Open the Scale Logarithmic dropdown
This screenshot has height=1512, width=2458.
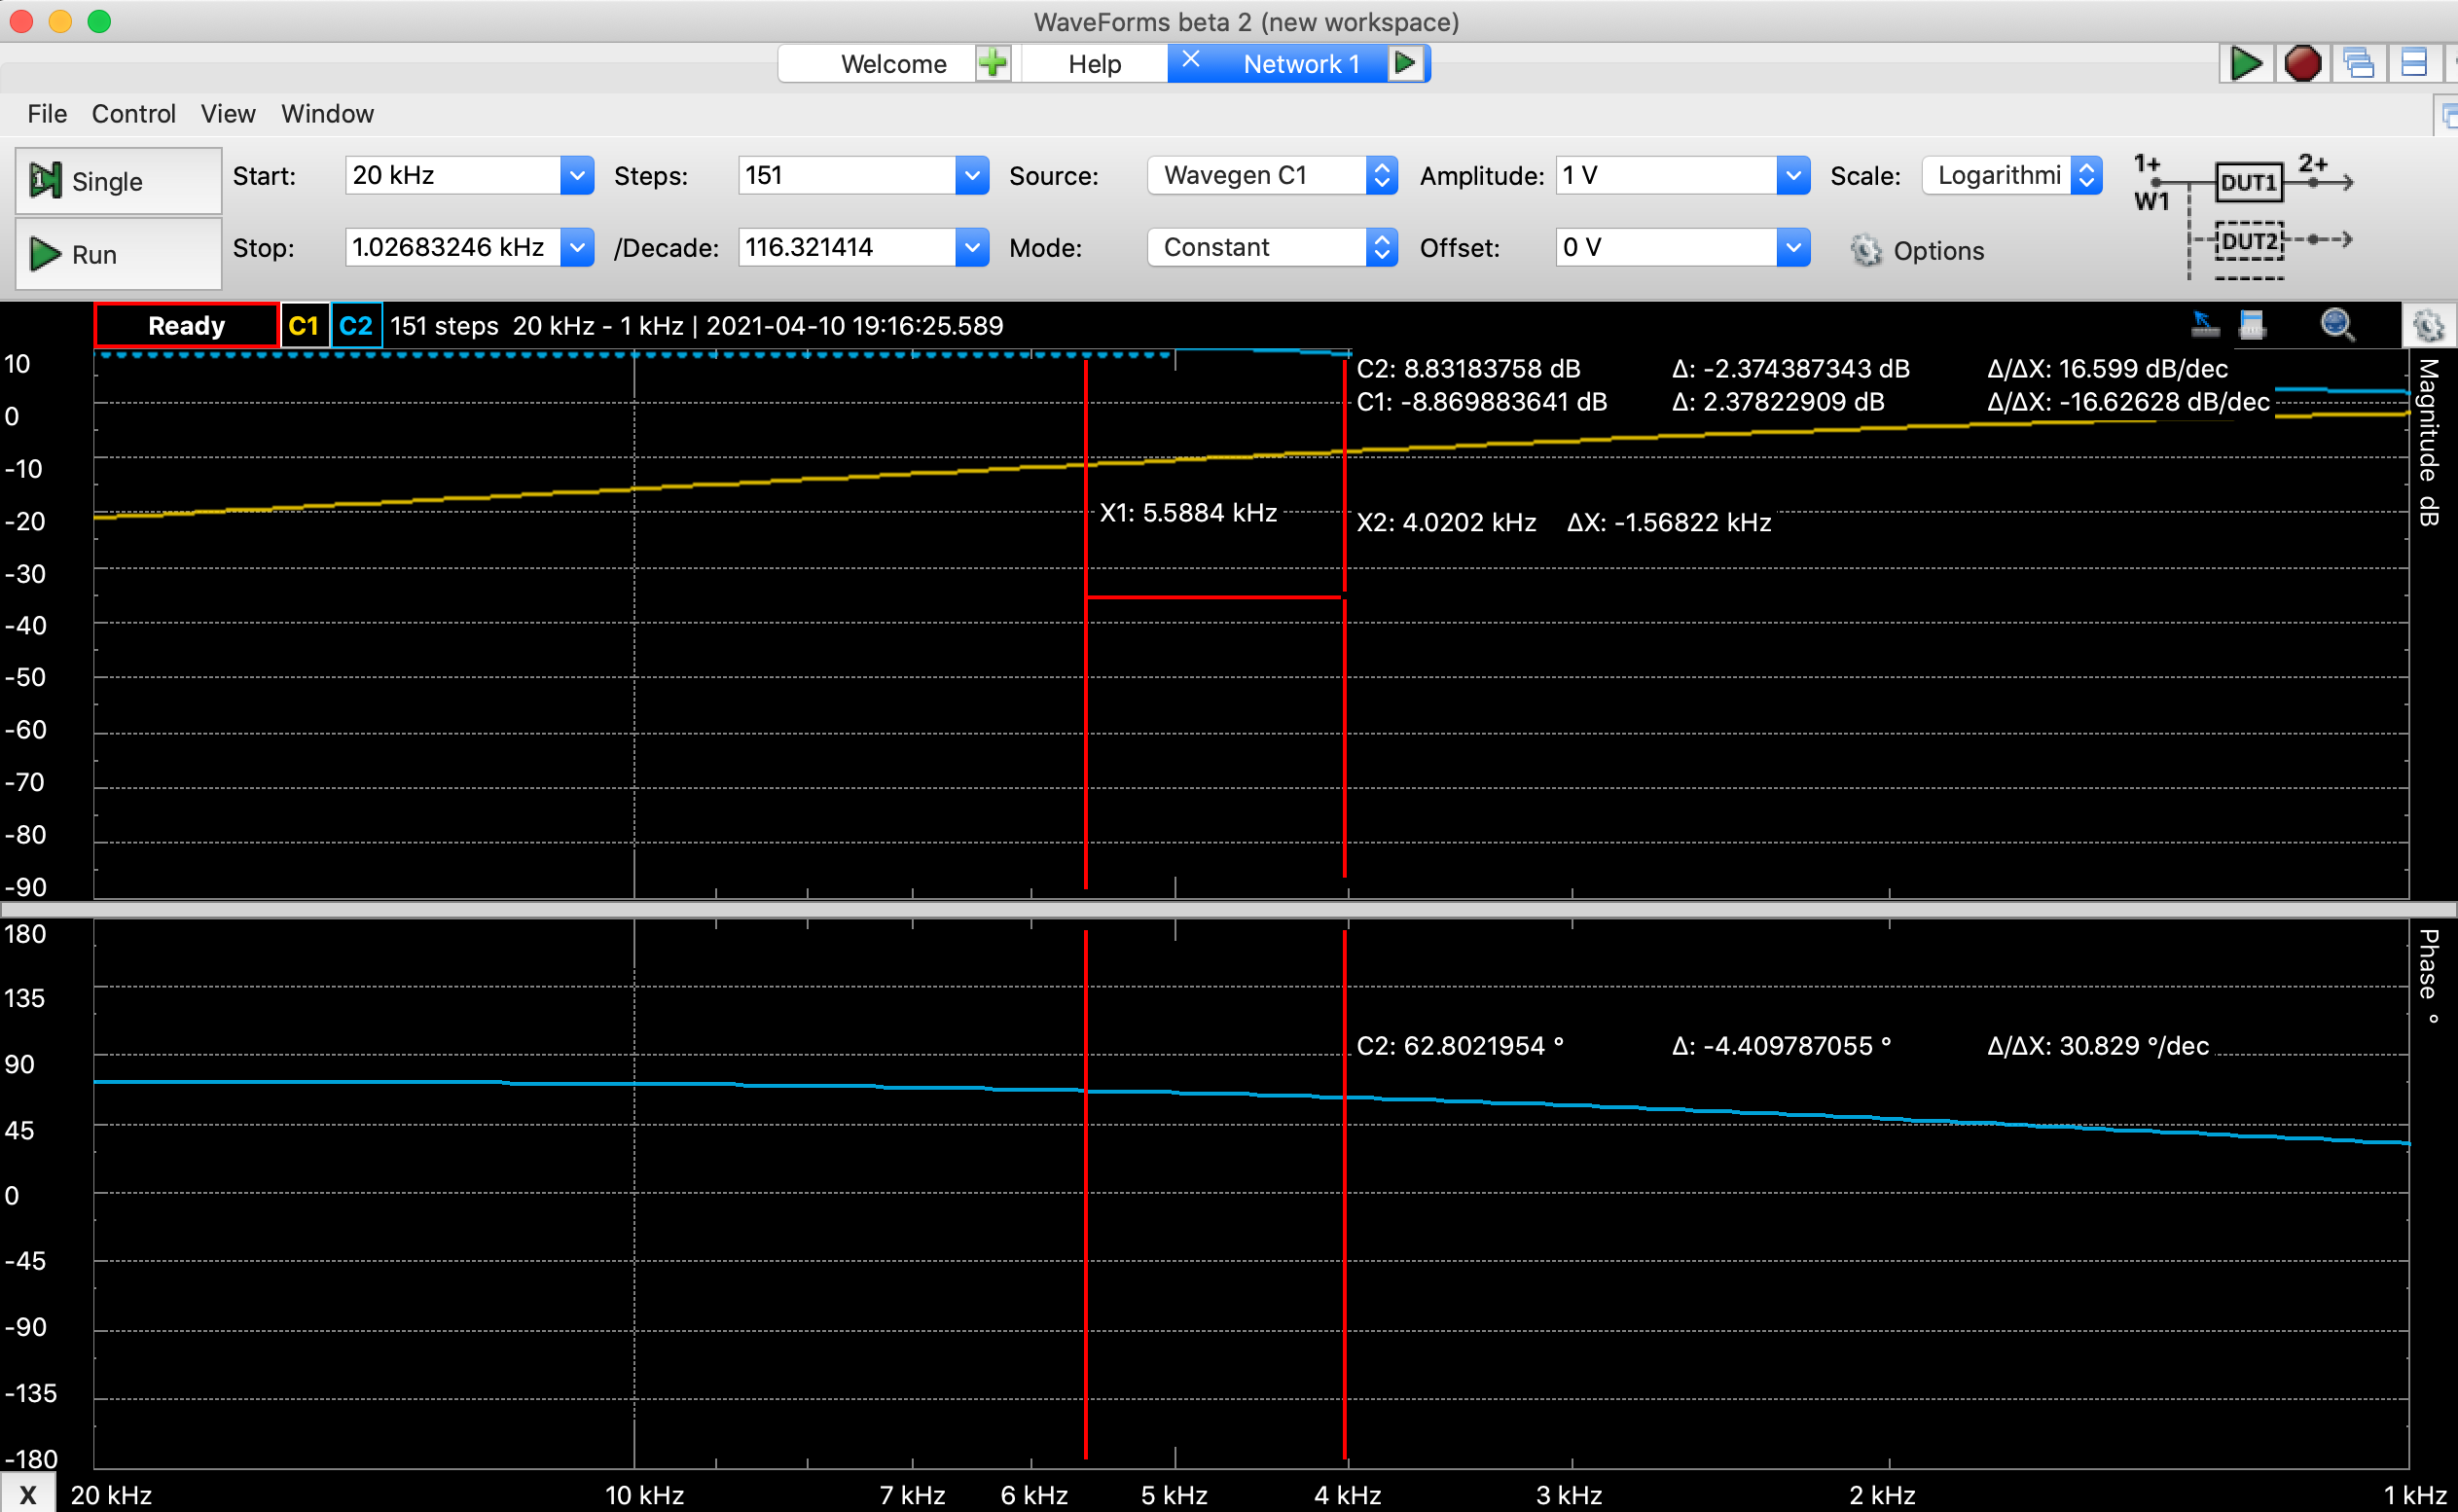point(2012,176)
